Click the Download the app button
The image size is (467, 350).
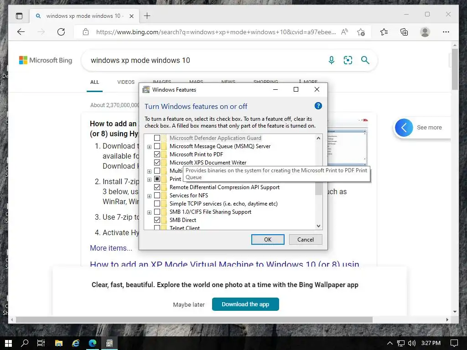click(245, 304)
